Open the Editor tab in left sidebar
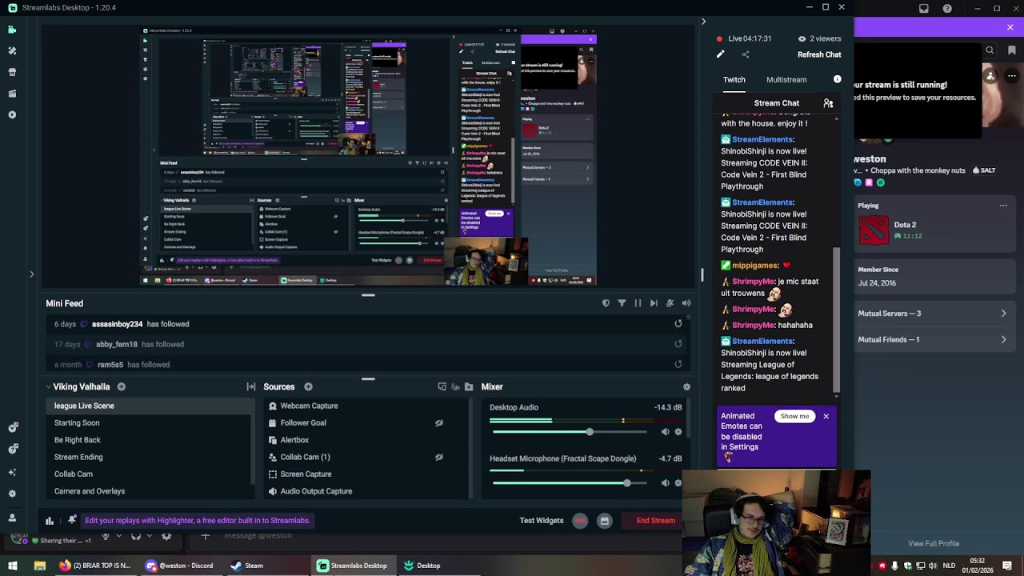The width and height of the screenshot is (1024, 576). pos(12,30)
